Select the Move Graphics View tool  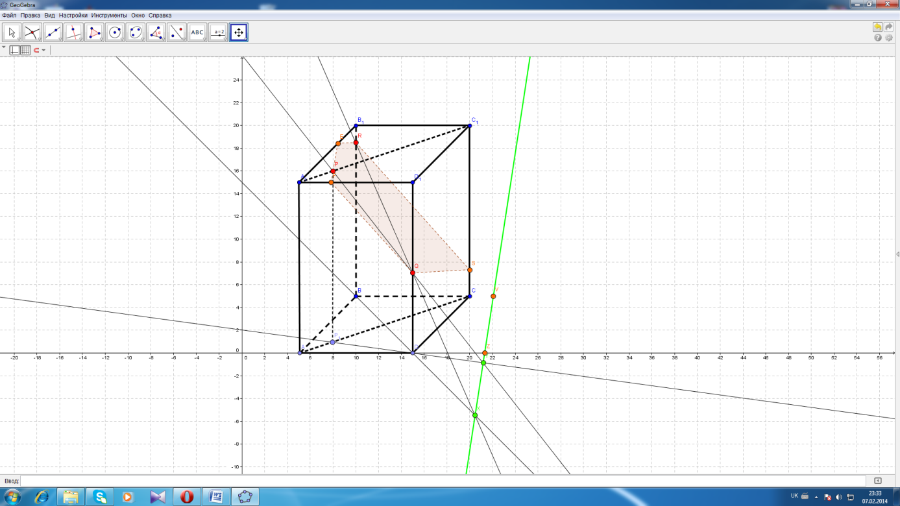(x=239, y=32)
